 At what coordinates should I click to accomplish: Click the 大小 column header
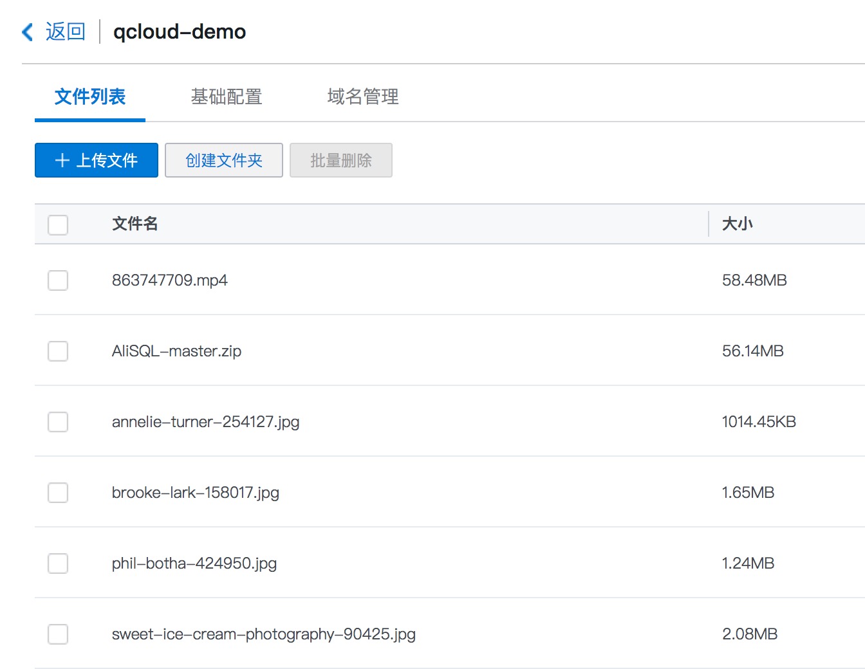pyautogui.click(x=738, y=224)
